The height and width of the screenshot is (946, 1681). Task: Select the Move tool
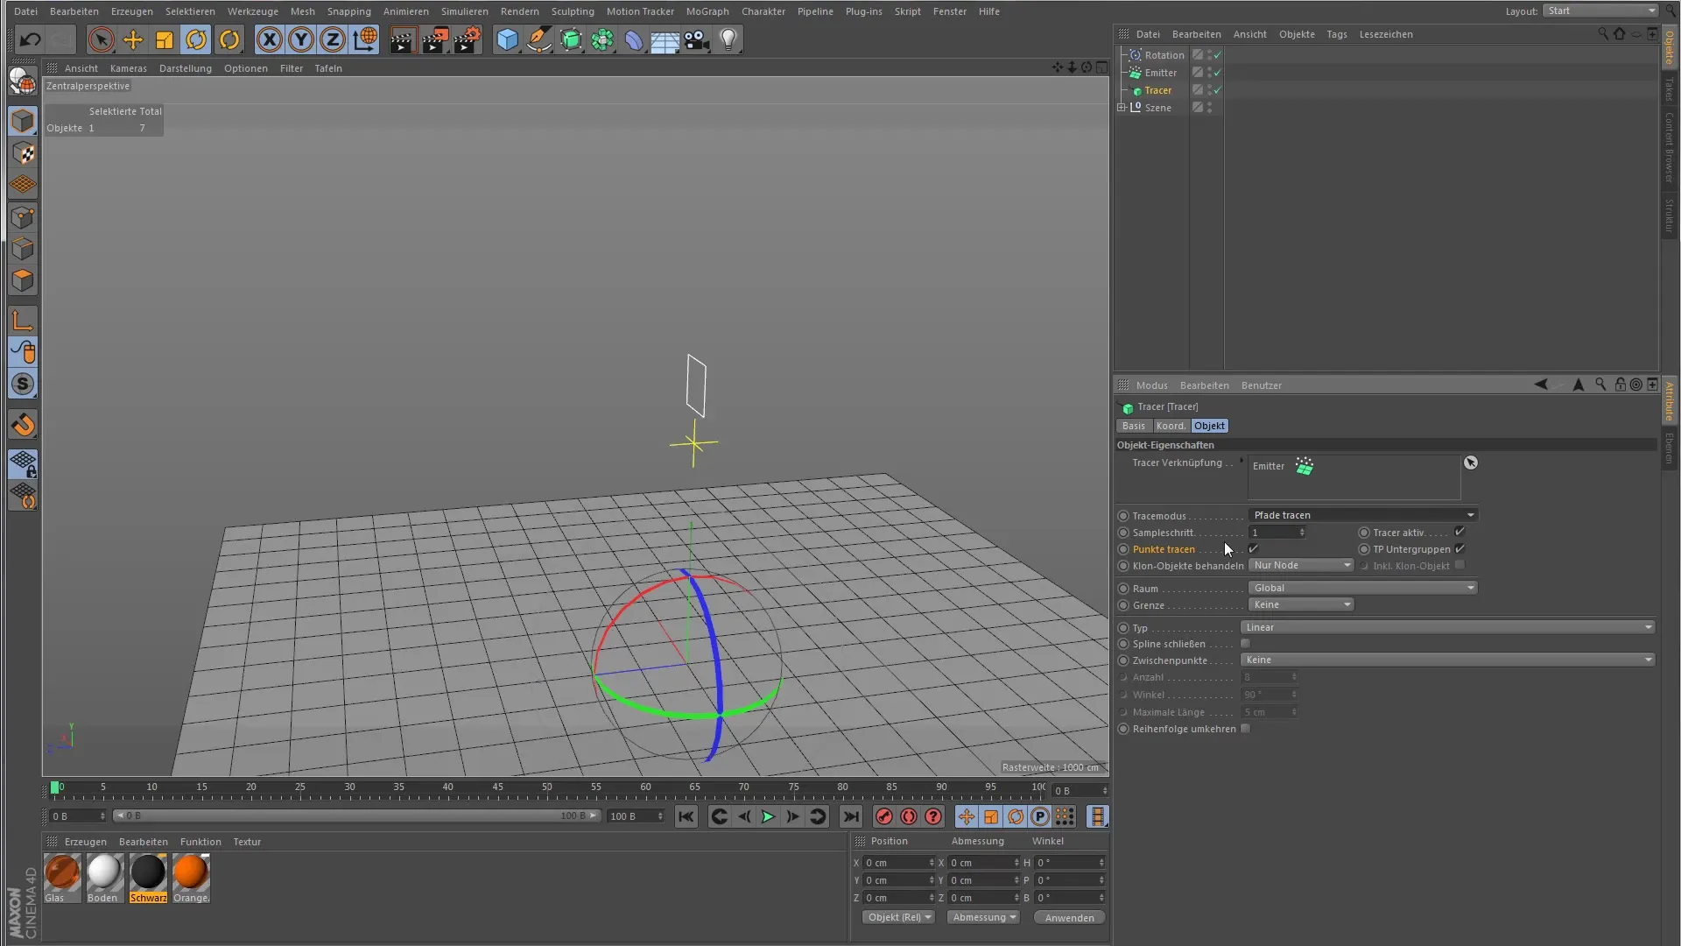(133, 39)
